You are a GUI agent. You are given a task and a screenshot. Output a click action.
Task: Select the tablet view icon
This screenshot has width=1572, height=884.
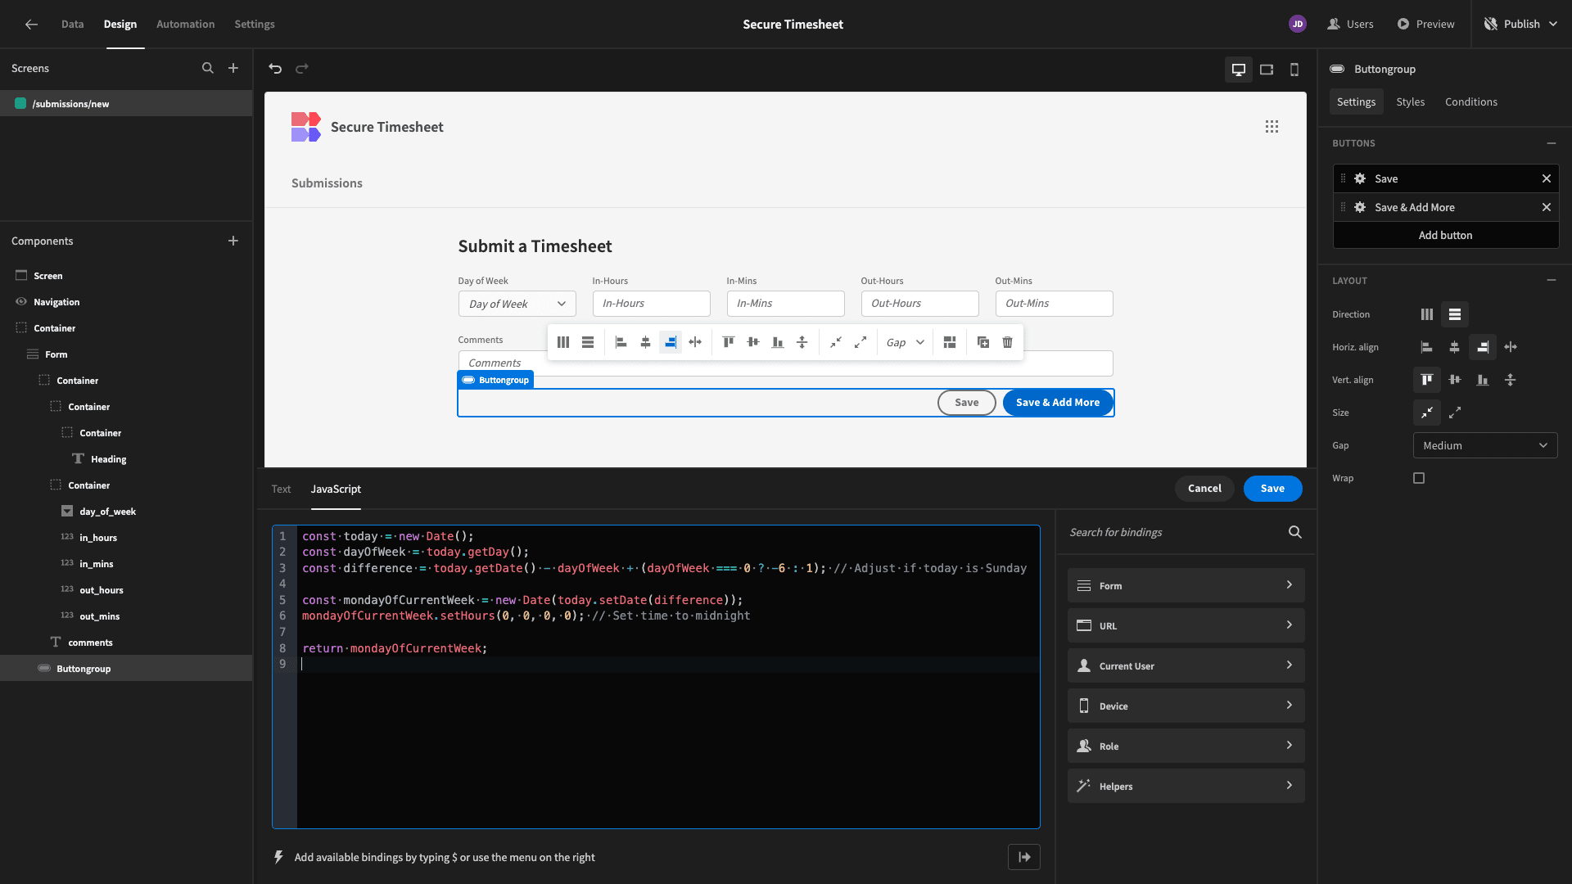click(1267, 69)
